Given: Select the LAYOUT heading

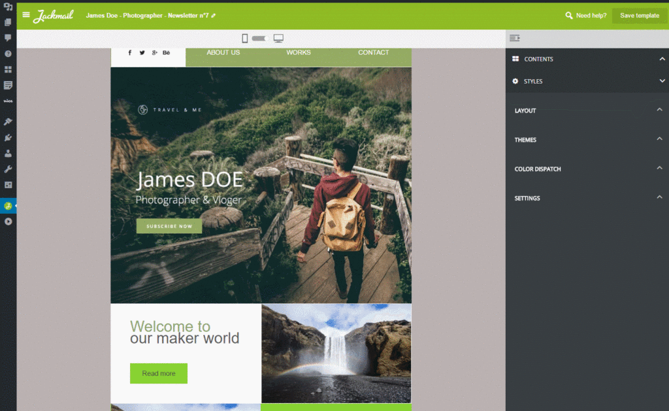Looking at the screenshot, I should pos(525,110).
